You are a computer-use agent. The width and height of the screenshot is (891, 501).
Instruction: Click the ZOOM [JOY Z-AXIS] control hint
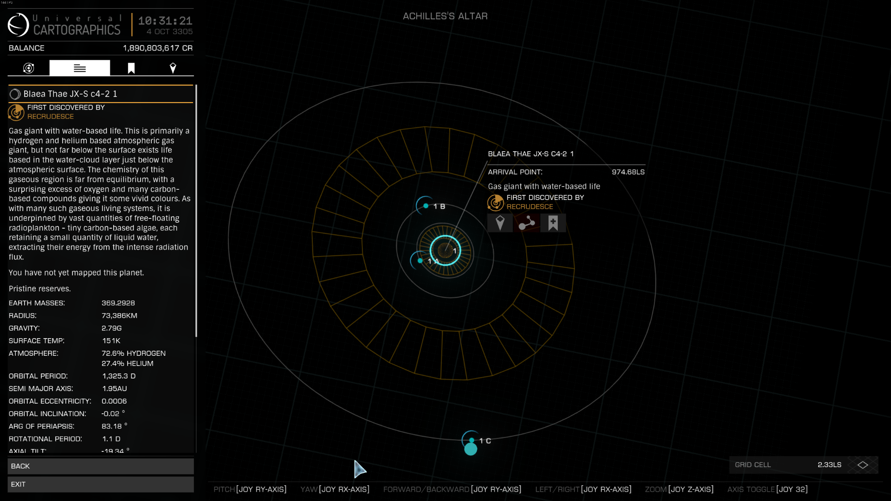pos(679,489)
